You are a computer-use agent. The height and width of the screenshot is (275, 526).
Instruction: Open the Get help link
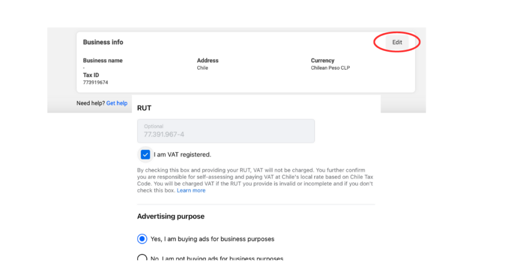[117, 103]
